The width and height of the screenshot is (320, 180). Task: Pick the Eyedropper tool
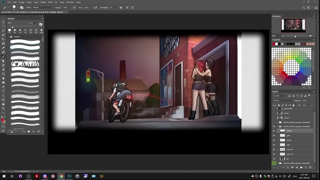point(3,48)
